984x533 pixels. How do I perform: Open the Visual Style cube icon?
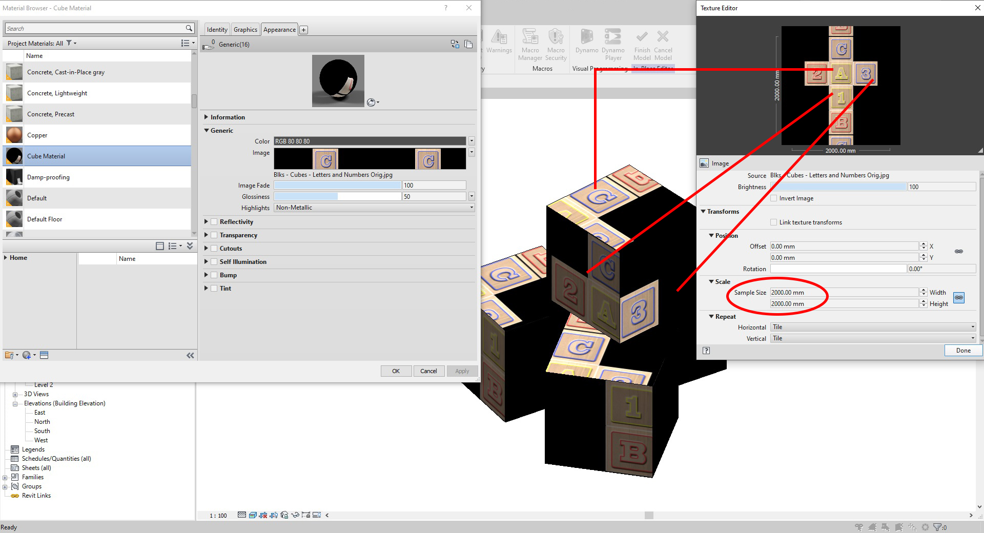pyautogui.click(x=252, y=515)
